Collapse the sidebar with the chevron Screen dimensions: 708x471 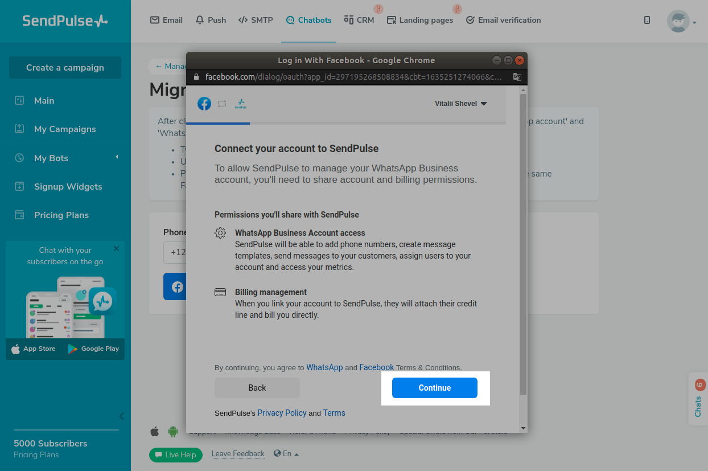coord(121,416)
